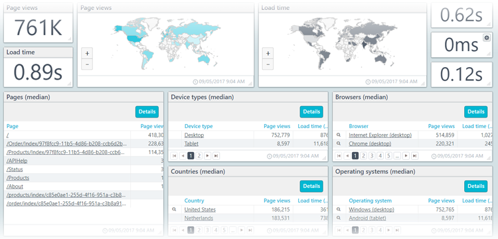The height and width of the screenshot is (239, 498).
Task: Open the /Products/Index/97f8fcc9 page link
Action: click(x=66, y=152)
